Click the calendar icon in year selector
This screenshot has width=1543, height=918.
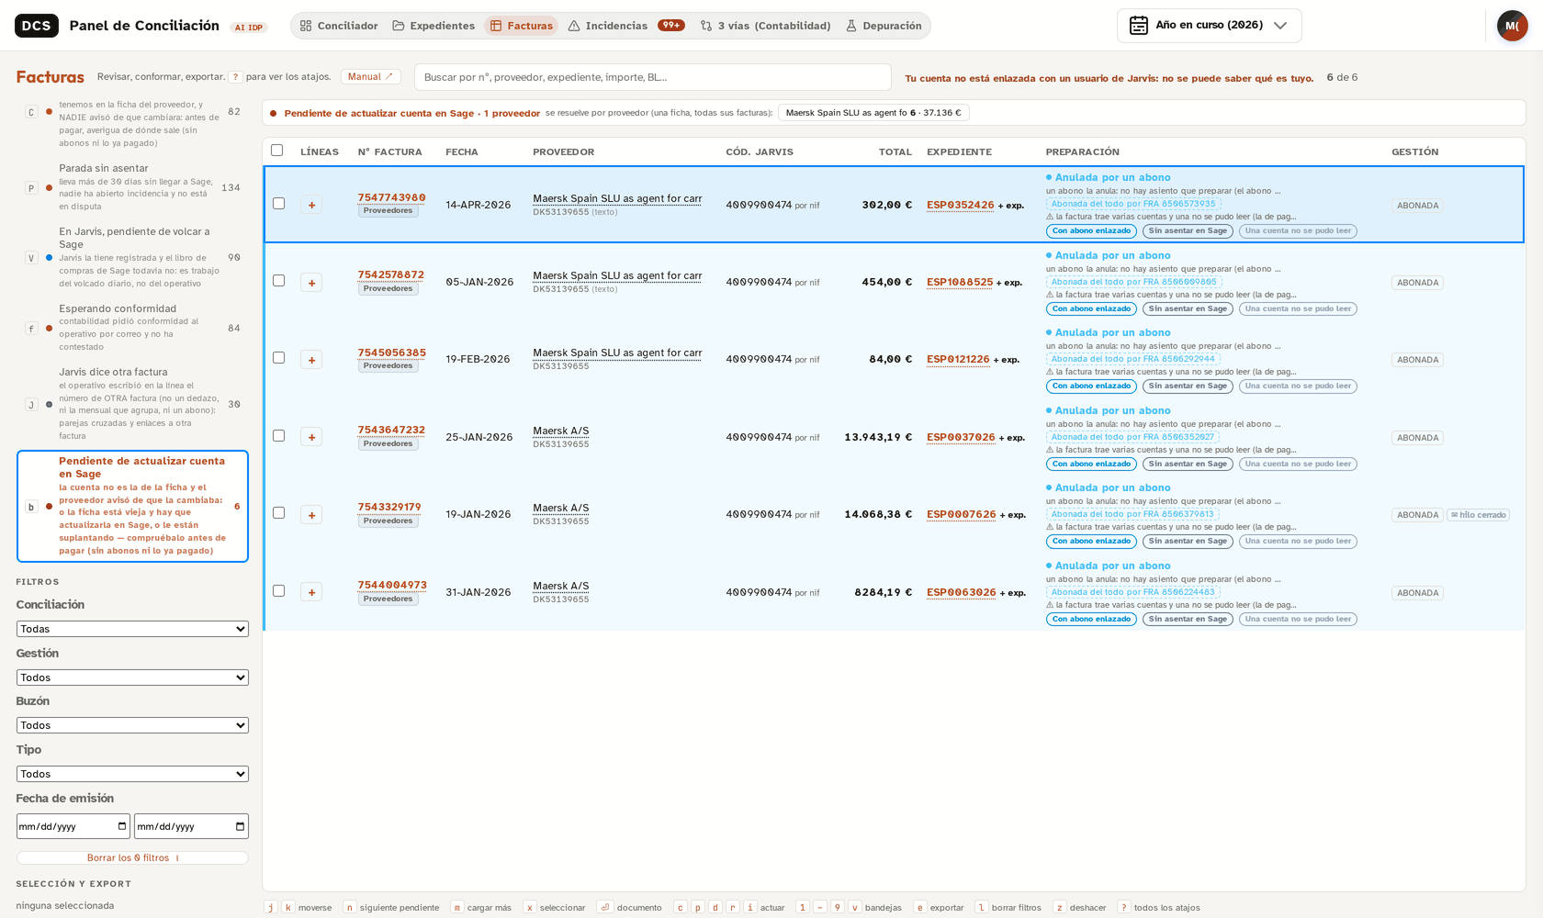[1139, 26]
